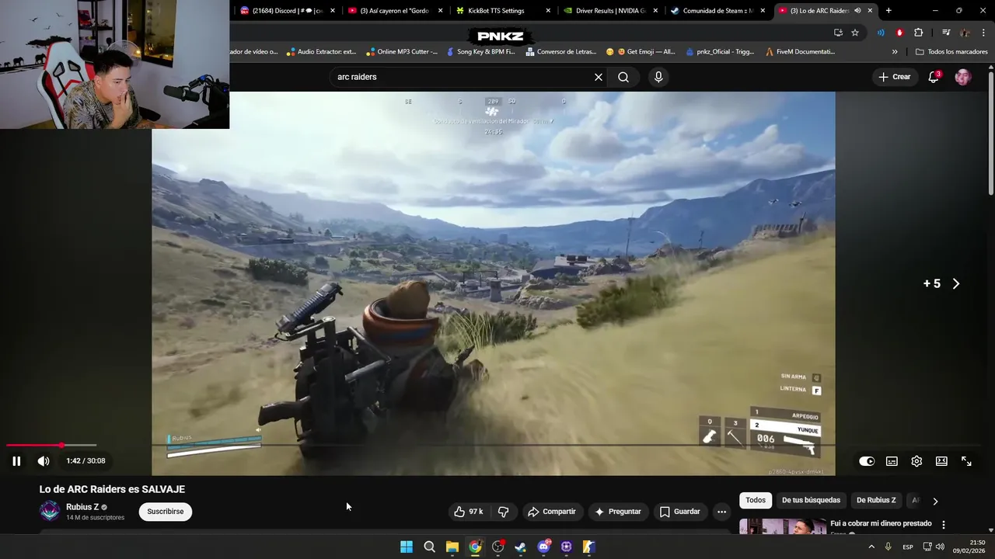The height and width of the screenshot is (559, 995).
Task: Open more actions three-dot menu
Action: (721, 512)
